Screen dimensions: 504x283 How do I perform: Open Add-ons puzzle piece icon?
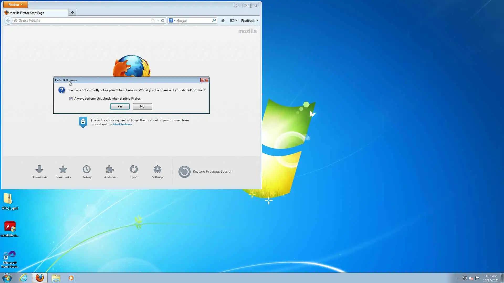(x=110, y=172)
